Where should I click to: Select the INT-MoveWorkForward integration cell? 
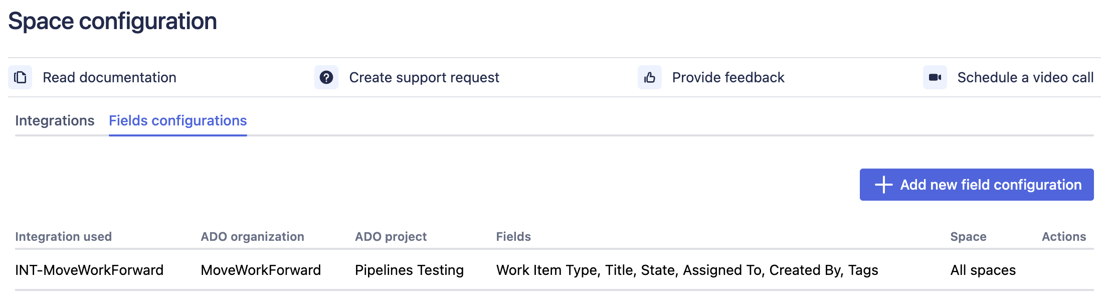pos(89,270)
